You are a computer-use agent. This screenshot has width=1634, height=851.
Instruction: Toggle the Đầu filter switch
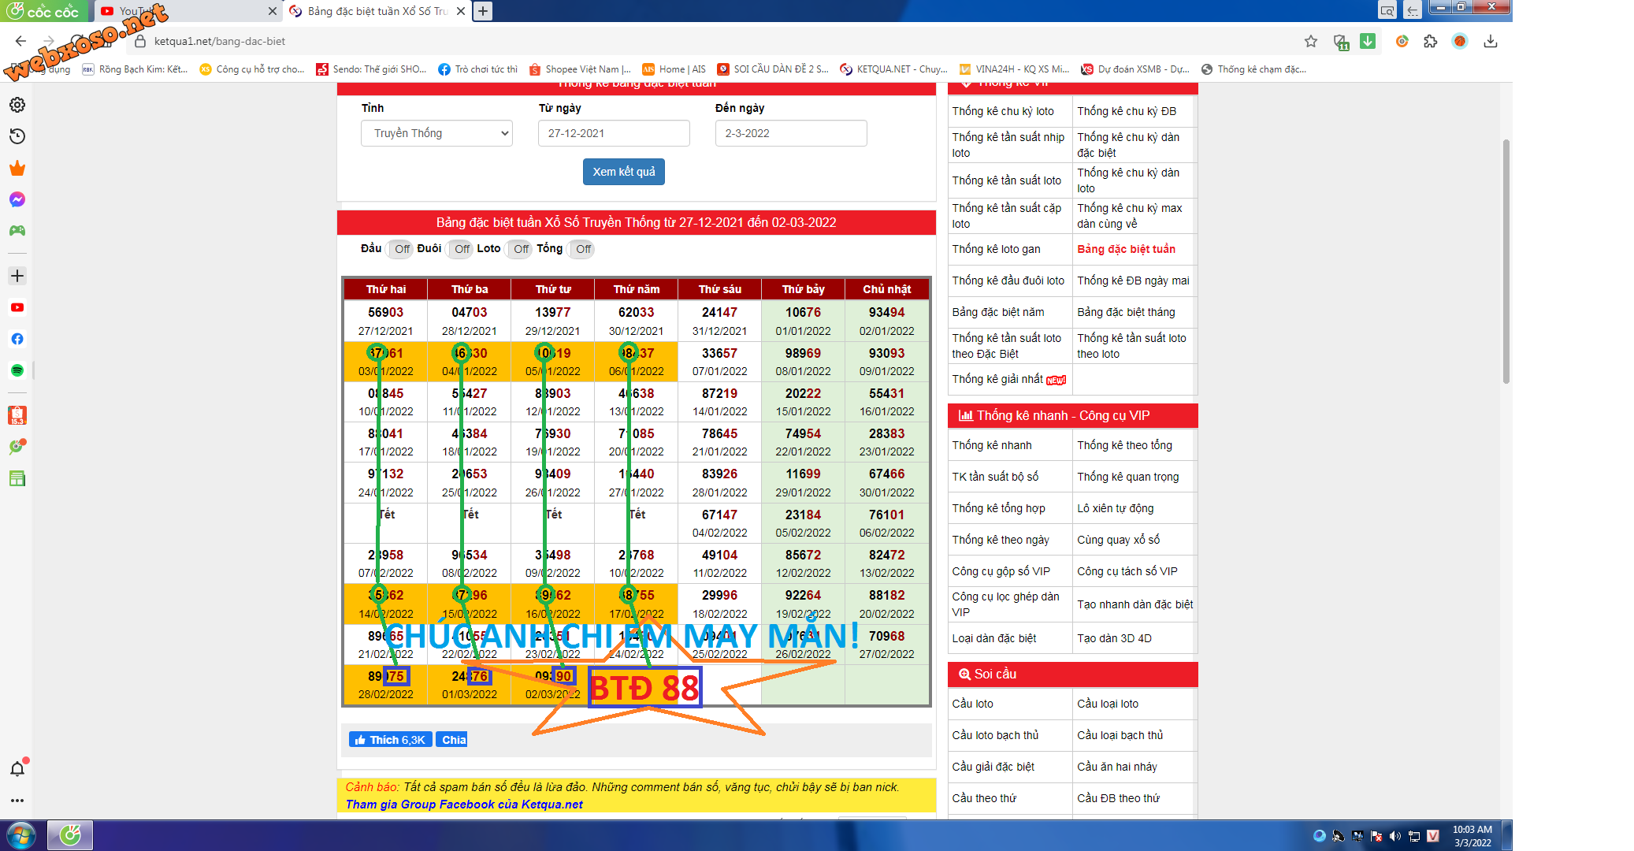[400, 249]
